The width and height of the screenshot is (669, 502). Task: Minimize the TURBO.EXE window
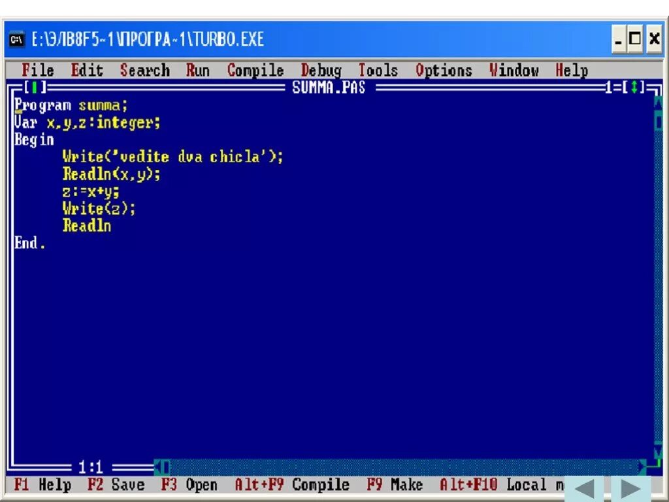coord(618,39)
